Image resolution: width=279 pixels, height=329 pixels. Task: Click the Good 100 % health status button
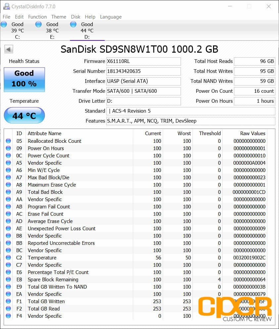pyautogui.click(x=24, y=80)
